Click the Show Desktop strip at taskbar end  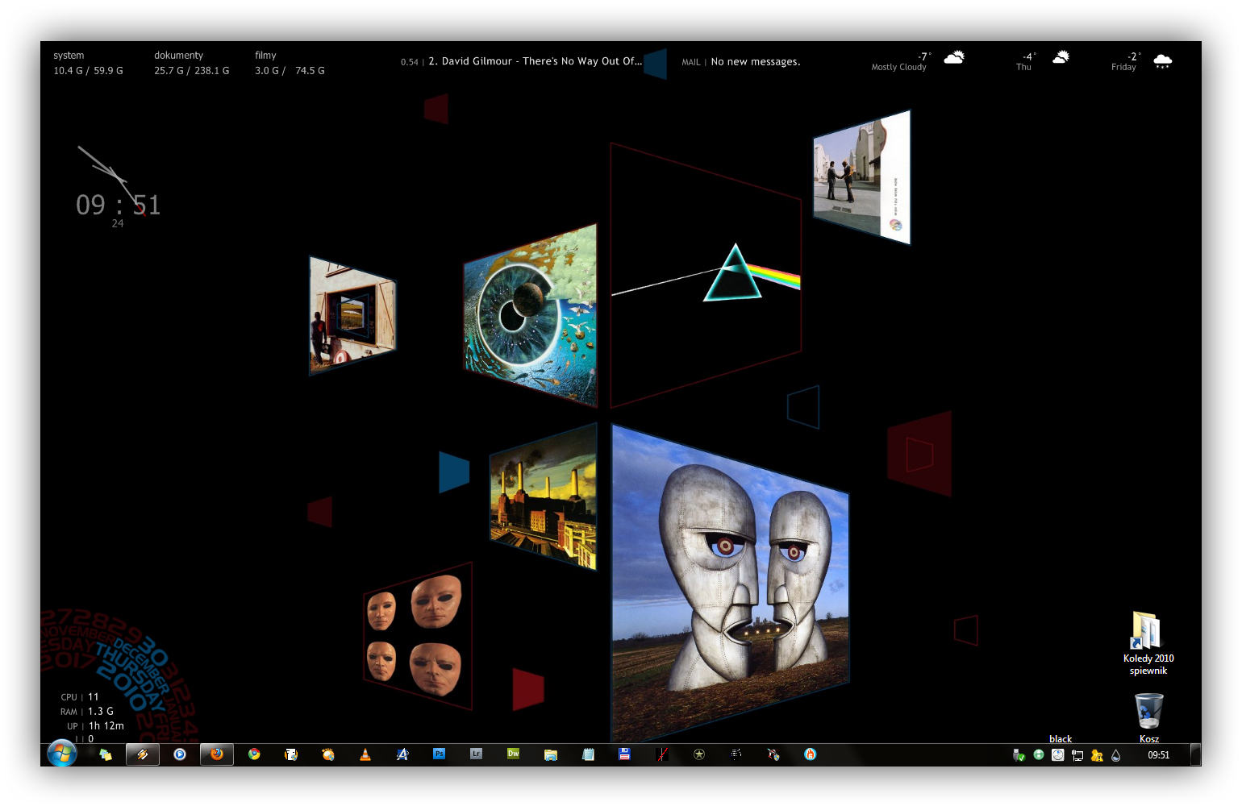(x=1196, y=755)
